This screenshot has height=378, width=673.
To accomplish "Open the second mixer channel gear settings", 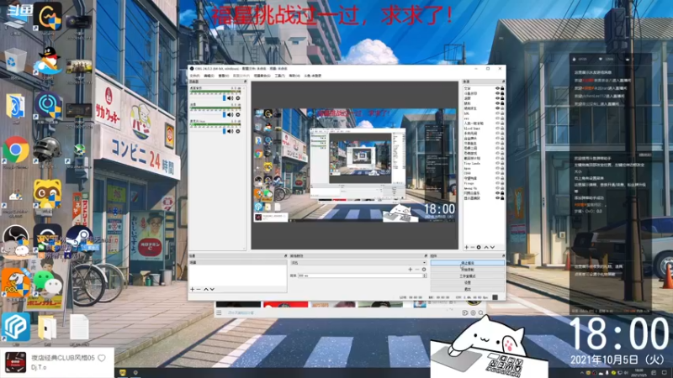I will point(238,115).
